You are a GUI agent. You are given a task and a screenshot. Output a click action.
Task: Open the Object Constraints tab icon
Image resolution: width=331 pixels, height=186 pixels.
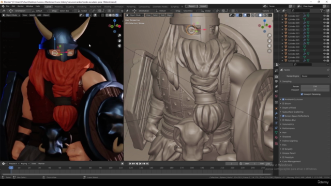coord(276,128)
